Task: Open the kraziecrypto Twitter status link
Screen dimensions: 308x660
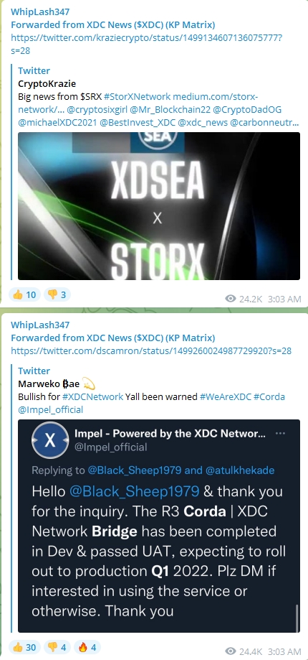Action: coord(146,45)
